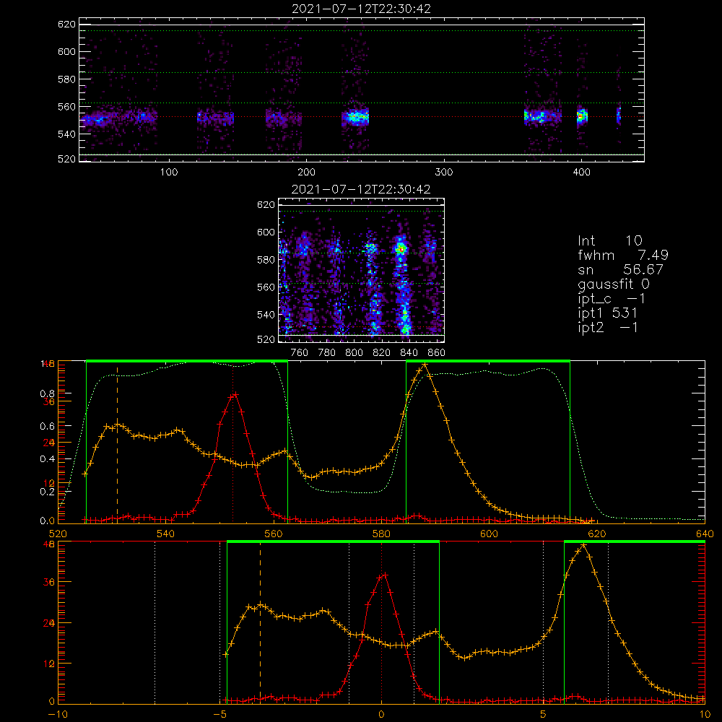Click x-axis label 640 on the upper profile plot
The width and height of the screenshot is (722, 722).
[x=705, y=534]
